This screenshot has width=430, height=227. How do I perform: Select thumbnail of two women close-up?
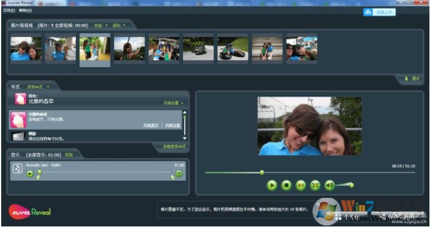pos(26,49)
